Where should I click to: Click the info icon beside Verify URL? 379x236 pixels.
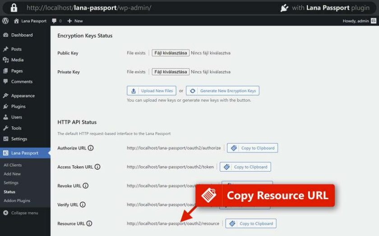[83, 204]
